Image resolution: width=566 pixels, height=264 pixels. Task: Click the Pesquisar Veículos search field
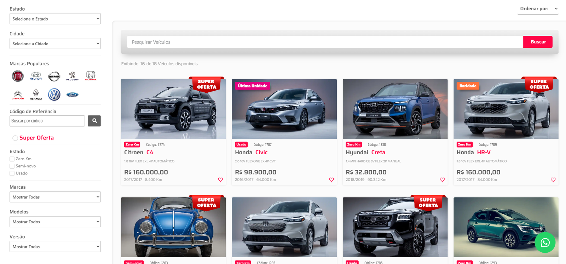[325, 42]
